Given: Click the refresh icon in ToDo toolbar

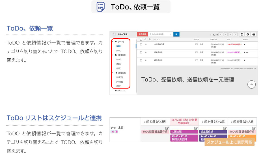Looking at the screenshot, I should point(242,34).
